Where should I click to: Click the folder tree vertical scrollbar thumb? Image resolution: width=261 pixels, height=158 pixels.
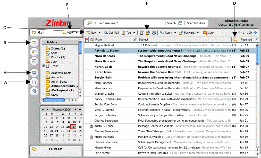coord(80,48)
